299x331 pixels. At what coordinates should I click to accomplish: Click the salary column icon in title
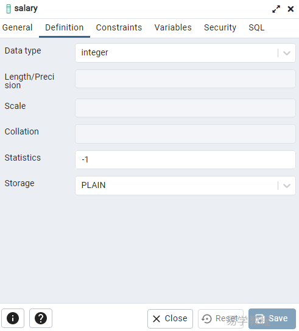pyautogui.click(x=9, y=9)
